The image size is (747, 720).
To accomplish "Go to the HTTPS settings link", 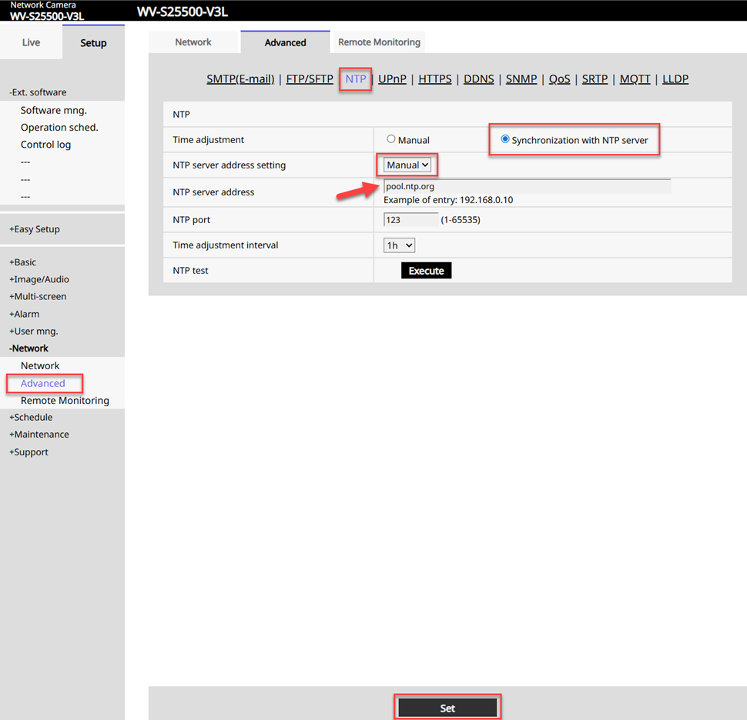I will [x=434, y=79].
